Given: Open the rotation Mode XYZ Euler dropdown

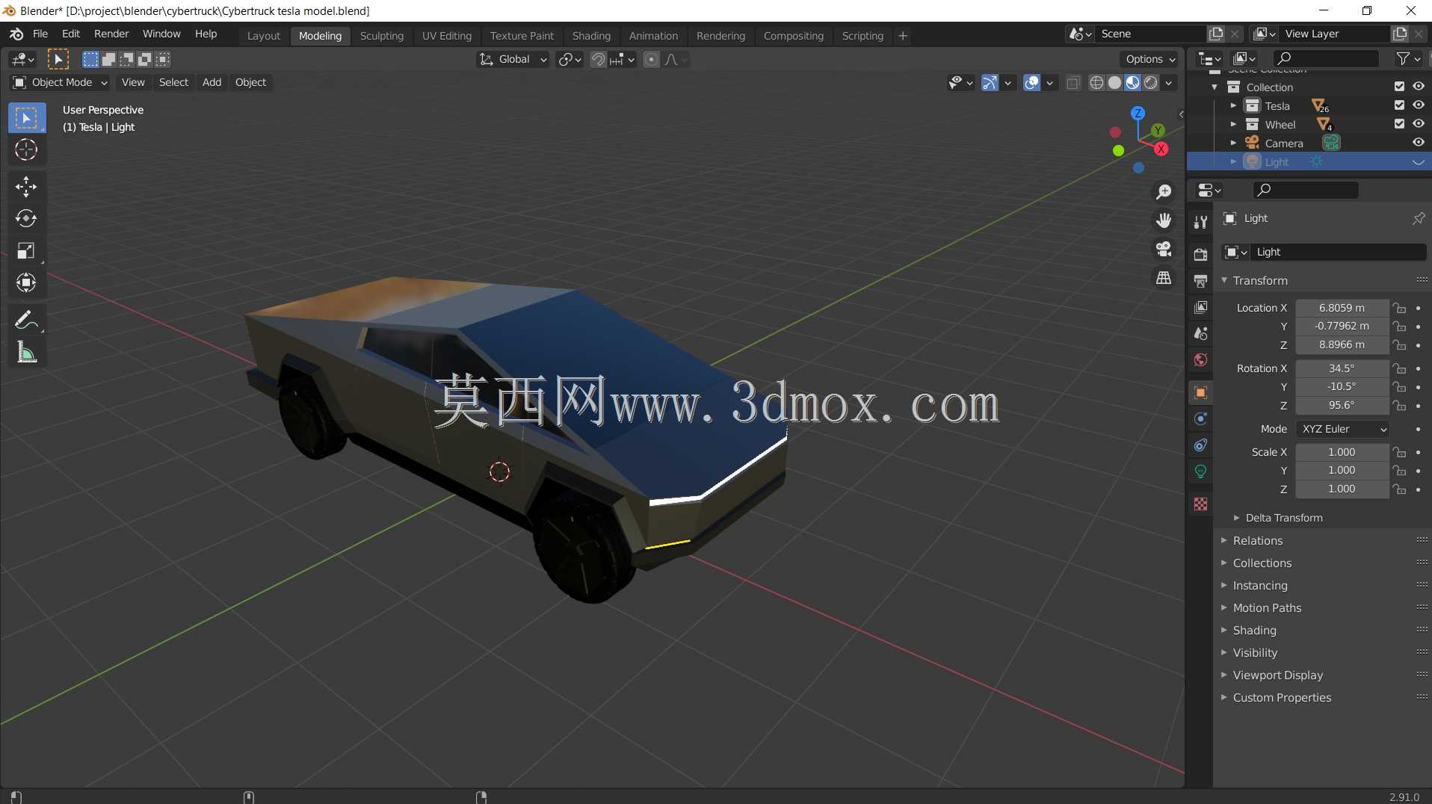Looking at the screenshot, I should click(x=1343, y=429).
